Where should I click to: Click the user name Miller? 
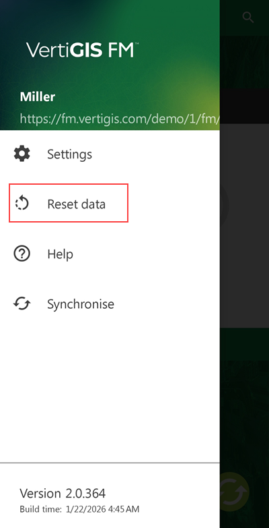click(x=38, y=97)
